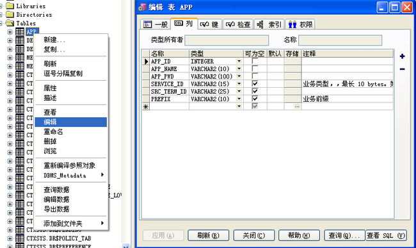Open type dropdown for APP_ID
This screenshot has width=416, height=248.
pyautogui.click(x=239, y=62)
